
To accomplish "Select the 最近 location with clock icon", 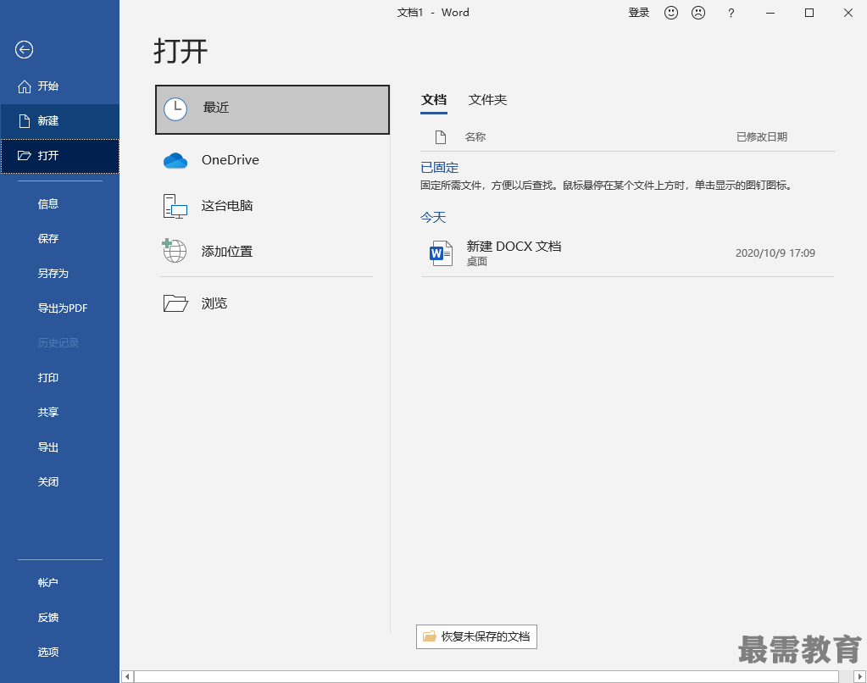I will [x=272, y=109].
